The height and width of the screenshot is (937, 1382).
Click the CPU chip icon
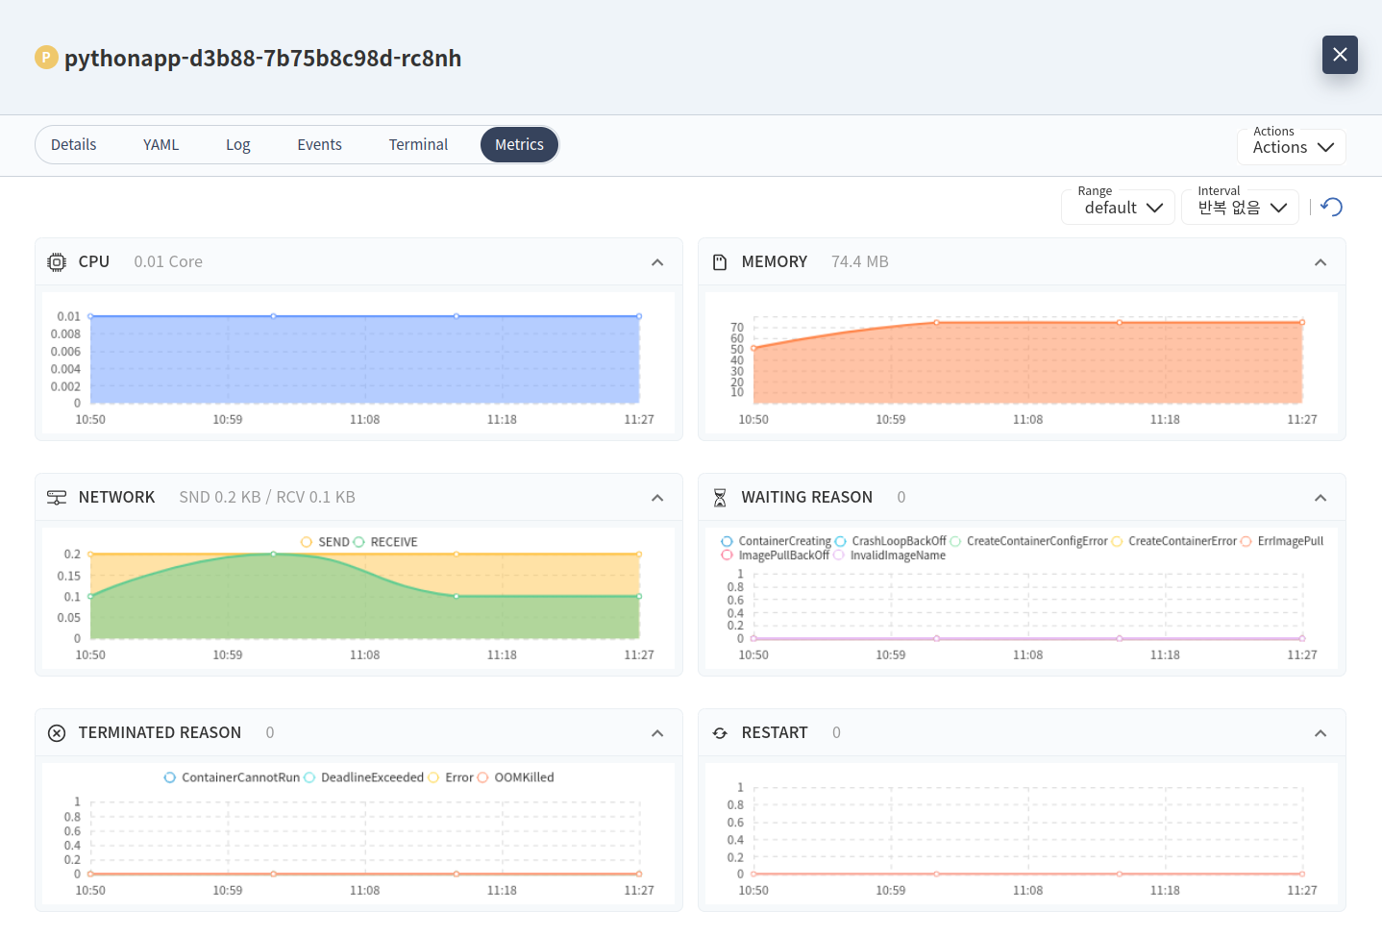(57, 262)
